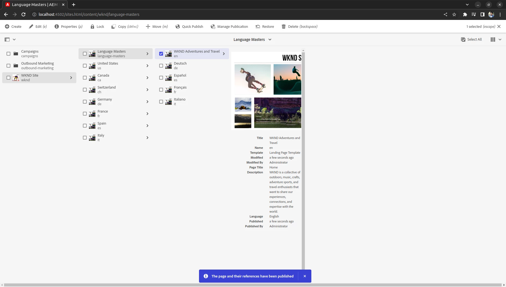Viewport: 506px width, 287px height.
Task: Select the France page row
Action: pos(116,114)
